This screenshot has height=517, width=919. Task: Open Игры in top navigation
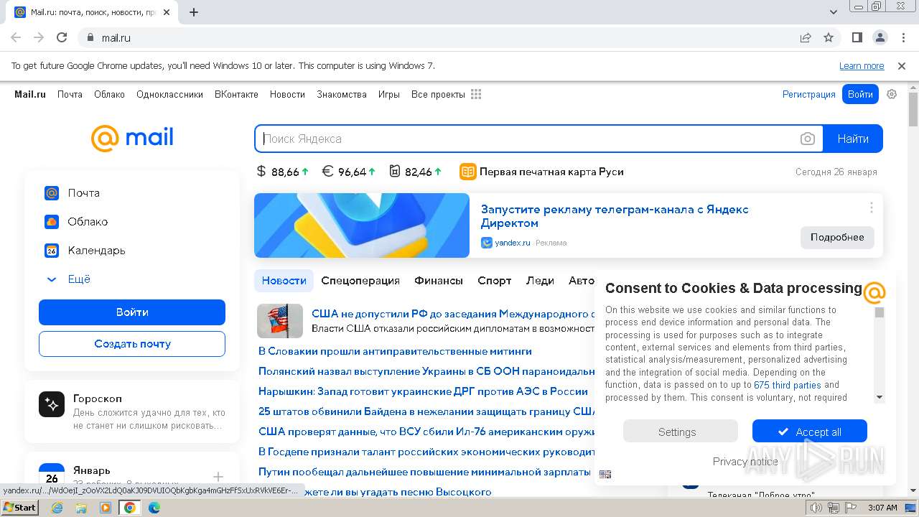click(x=389, y=94)
